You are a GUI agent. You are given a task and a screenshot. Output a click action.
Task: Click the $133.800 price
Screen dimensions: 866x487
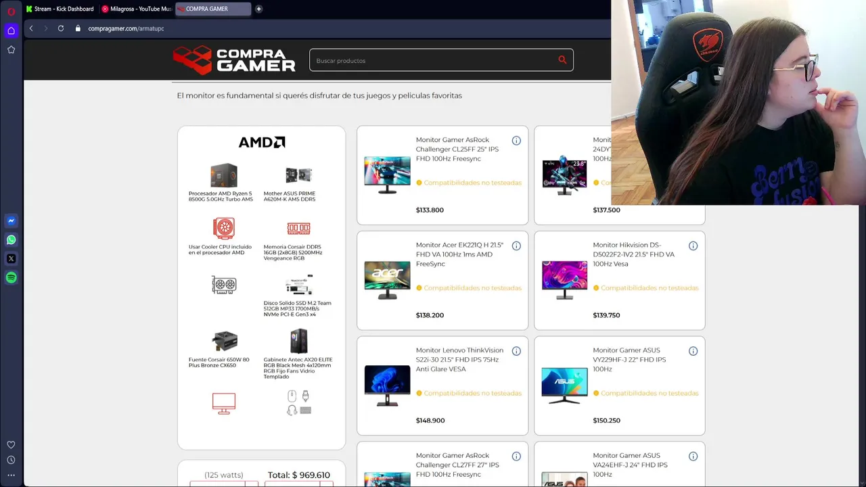(430, 210)
